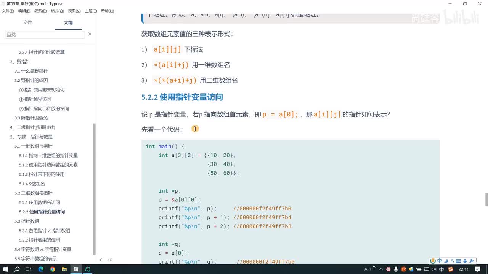Open Windows taskbar search

pyautogui.click(x=17, y=269)
